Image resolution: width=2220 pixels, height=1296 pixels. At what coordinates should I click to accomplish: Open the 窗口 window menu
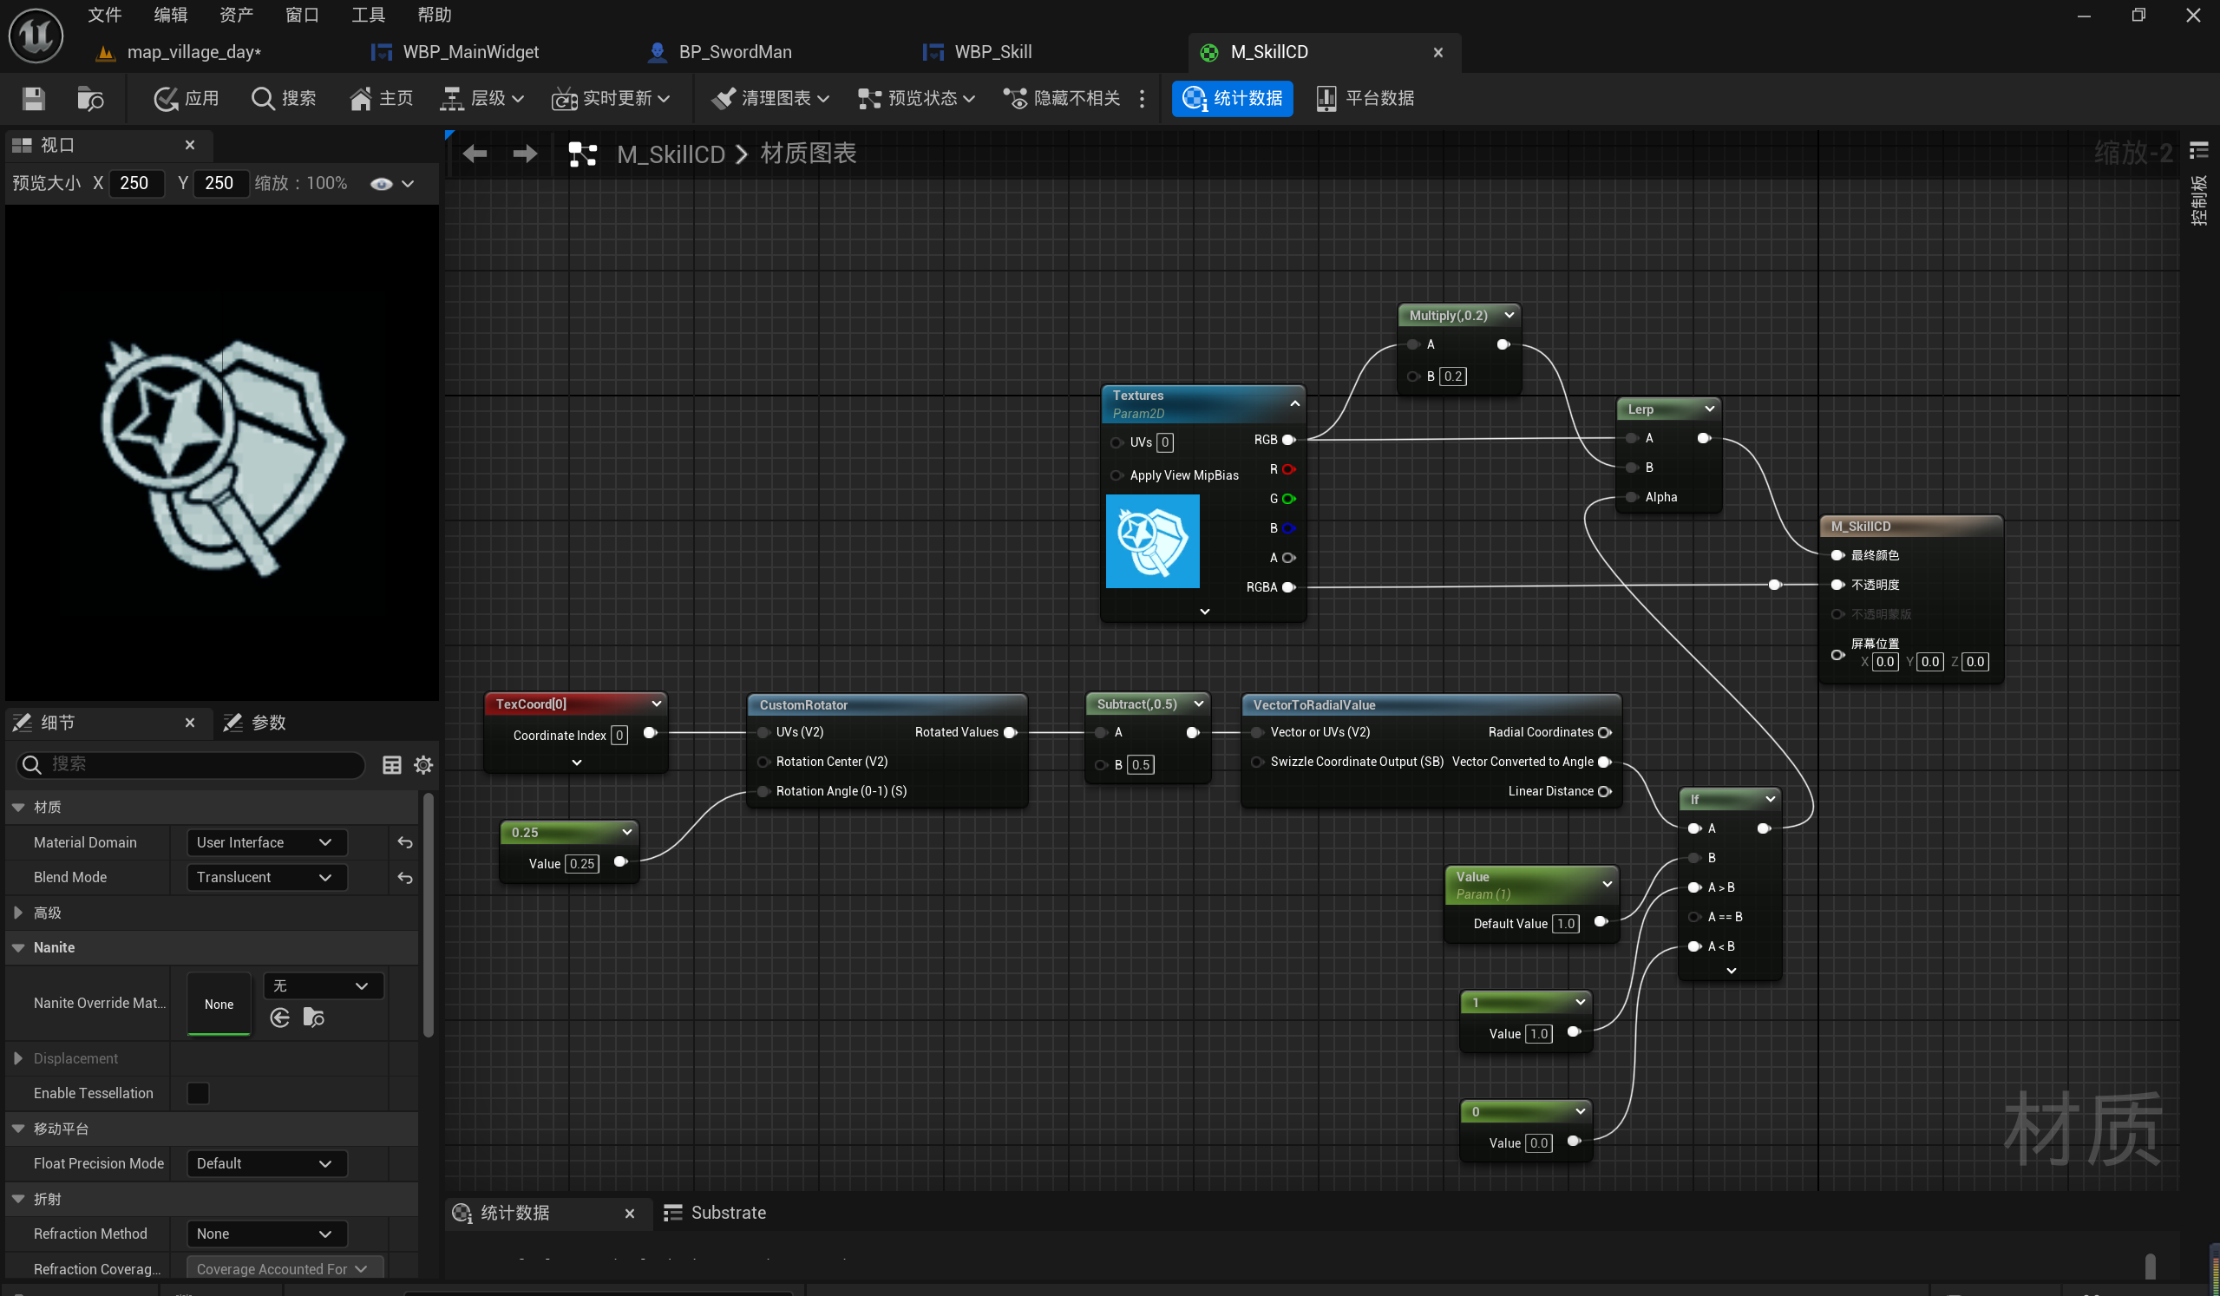click(302, 15)
